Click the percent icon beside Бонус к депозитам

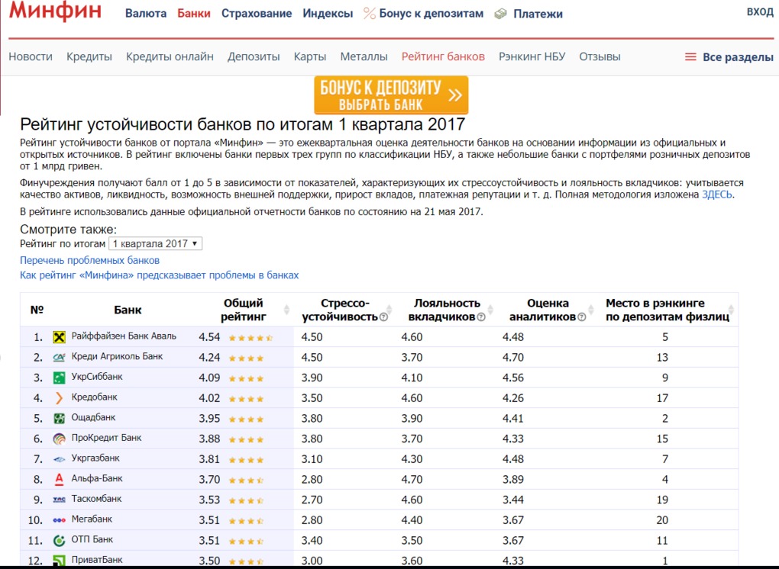369,13
